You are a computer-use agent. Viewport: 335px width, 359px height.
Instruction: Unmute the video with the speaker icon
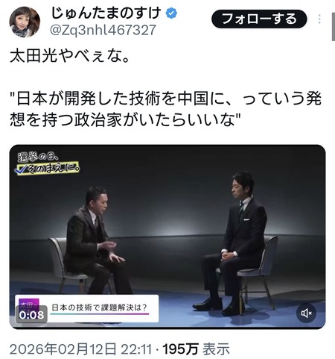pos(307,313)
